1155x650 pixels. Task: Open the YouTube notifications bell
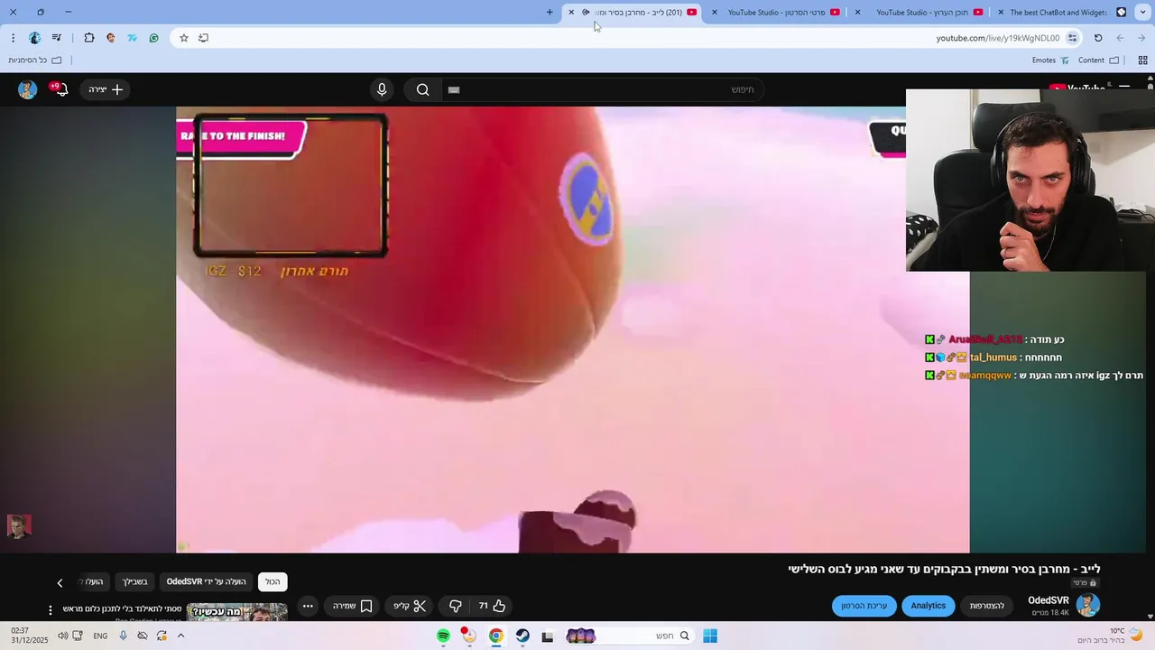[x=60, y=89]
